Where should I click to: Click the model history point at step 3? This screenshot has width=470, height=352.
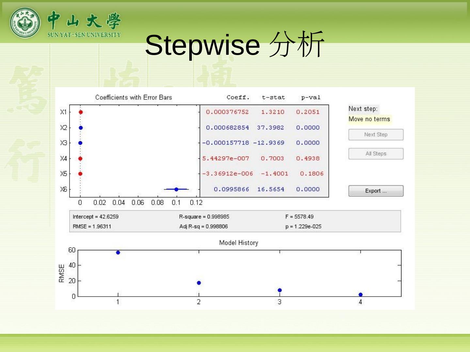coord(280,290)
